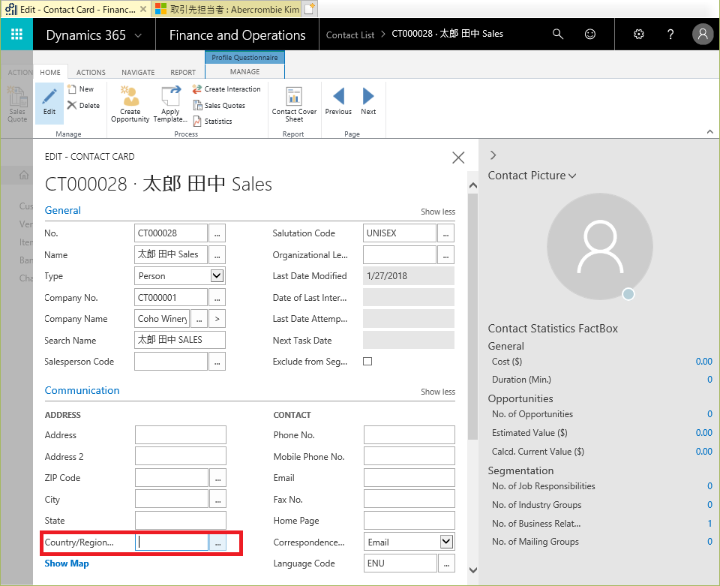Open Statistics in the Process group
This screenshot has width=720, height=586.
(212, 121)
